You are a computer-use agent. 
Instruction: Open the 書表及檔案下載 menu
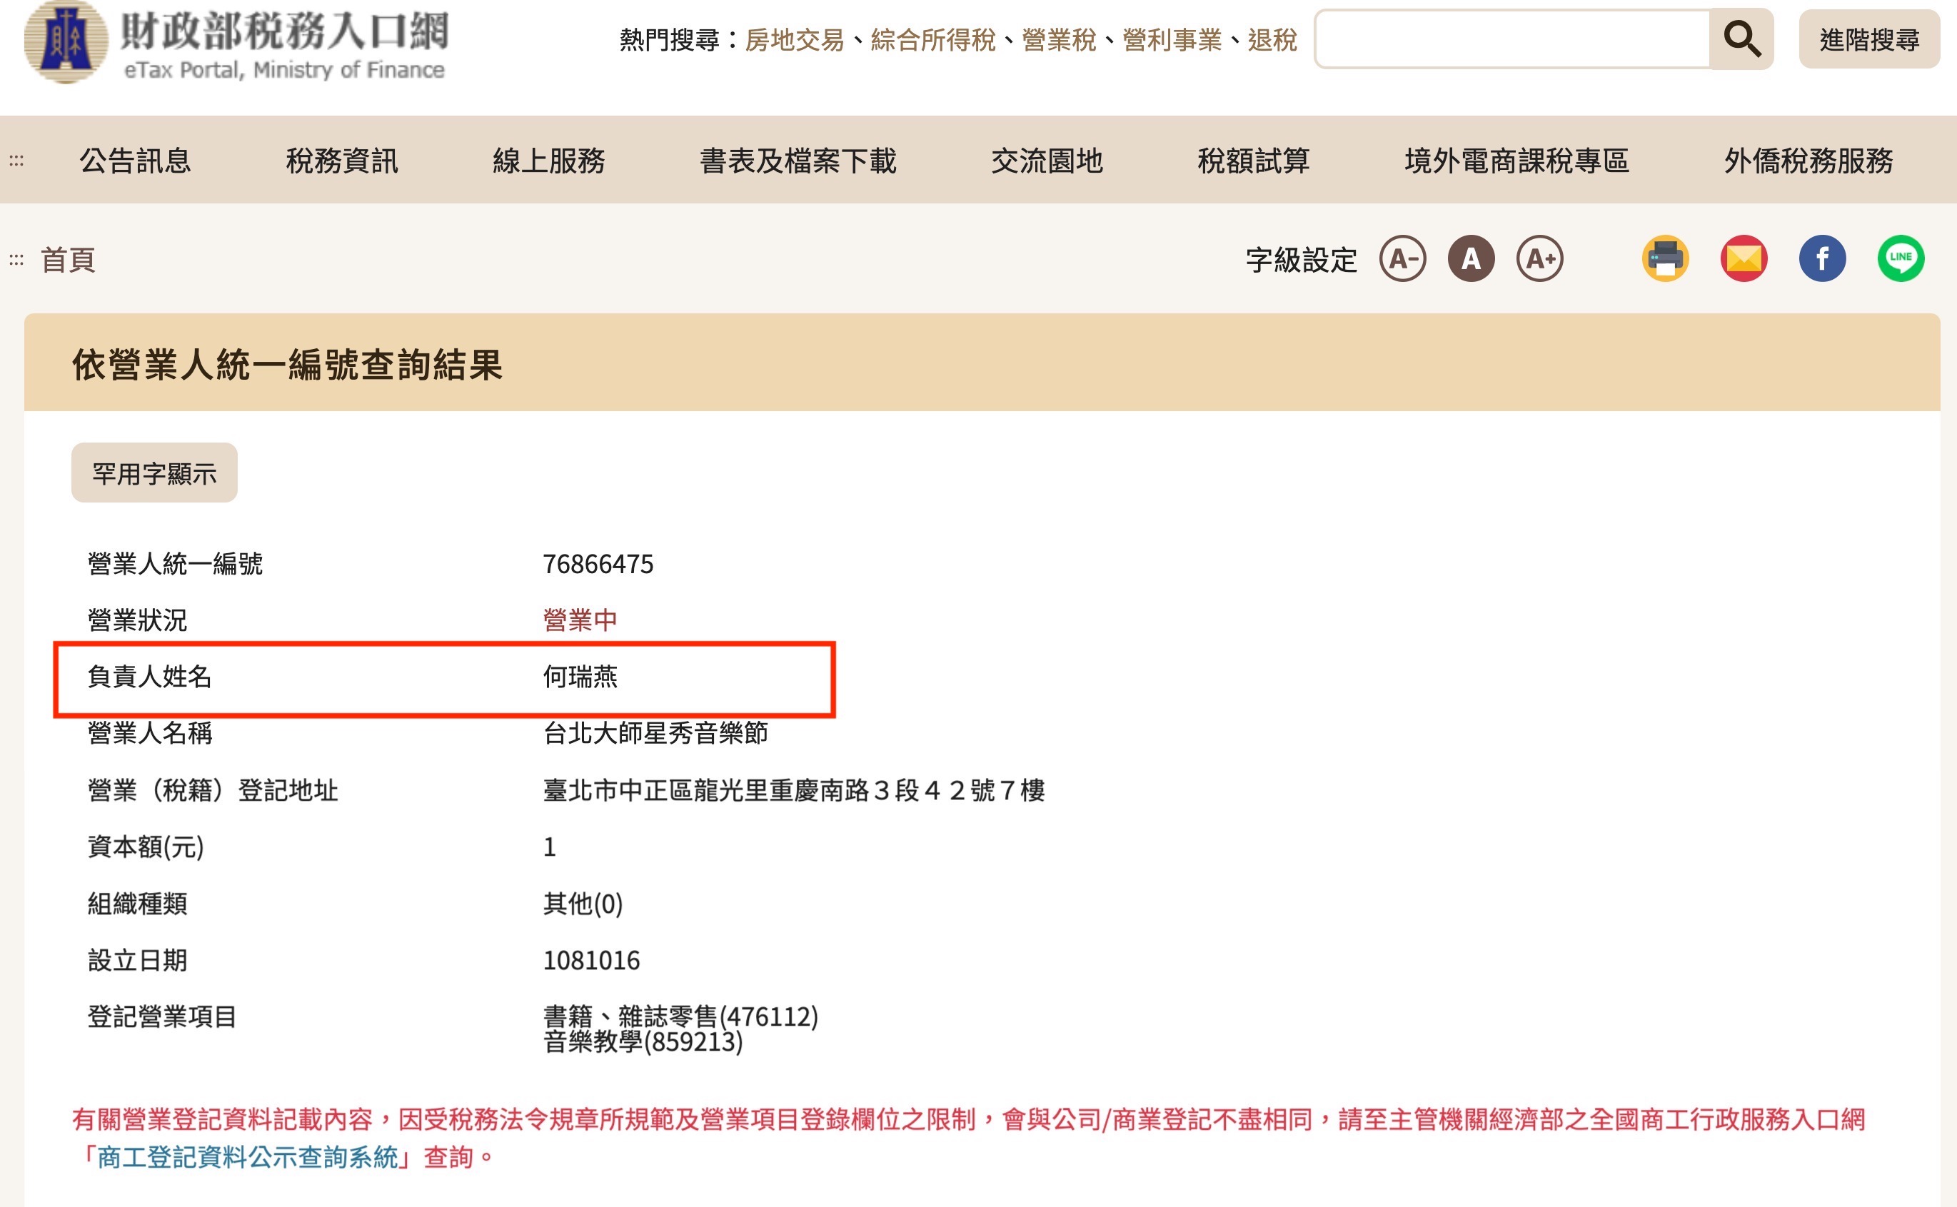798,161
